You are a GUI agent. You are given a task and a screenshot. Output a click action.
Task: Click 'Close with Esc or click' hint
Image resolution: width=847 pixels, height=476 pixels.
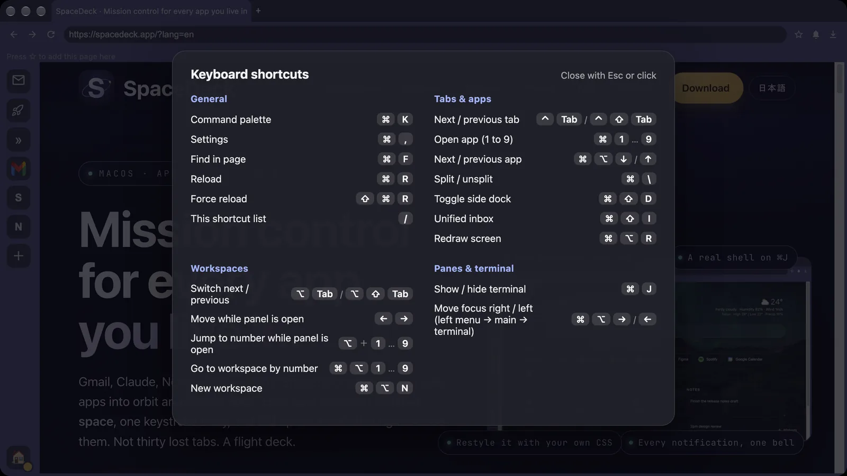point(608,76)
